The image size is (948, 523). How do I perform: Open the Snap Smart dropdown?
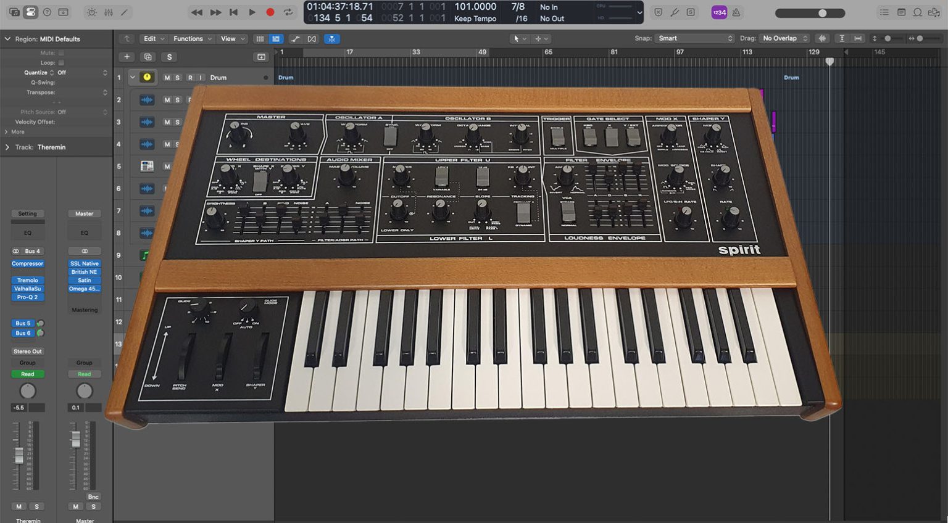[694, 38]
